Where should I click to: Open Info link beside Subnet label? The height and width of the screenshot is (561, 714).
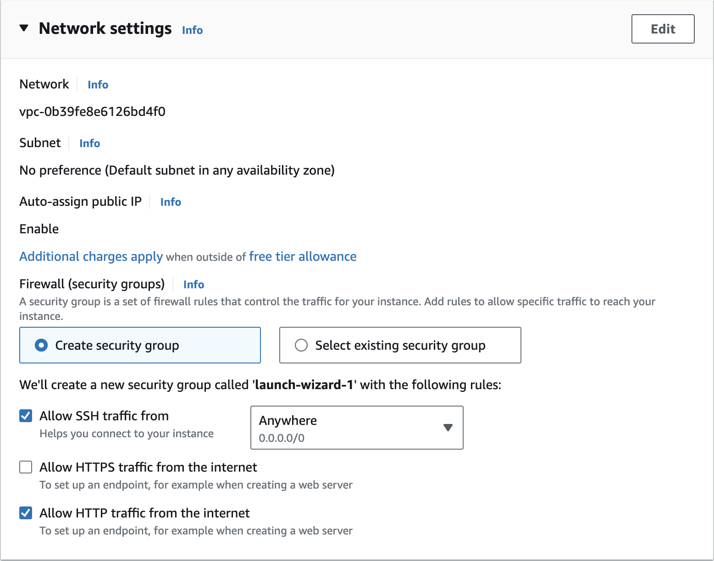[89, 143]
